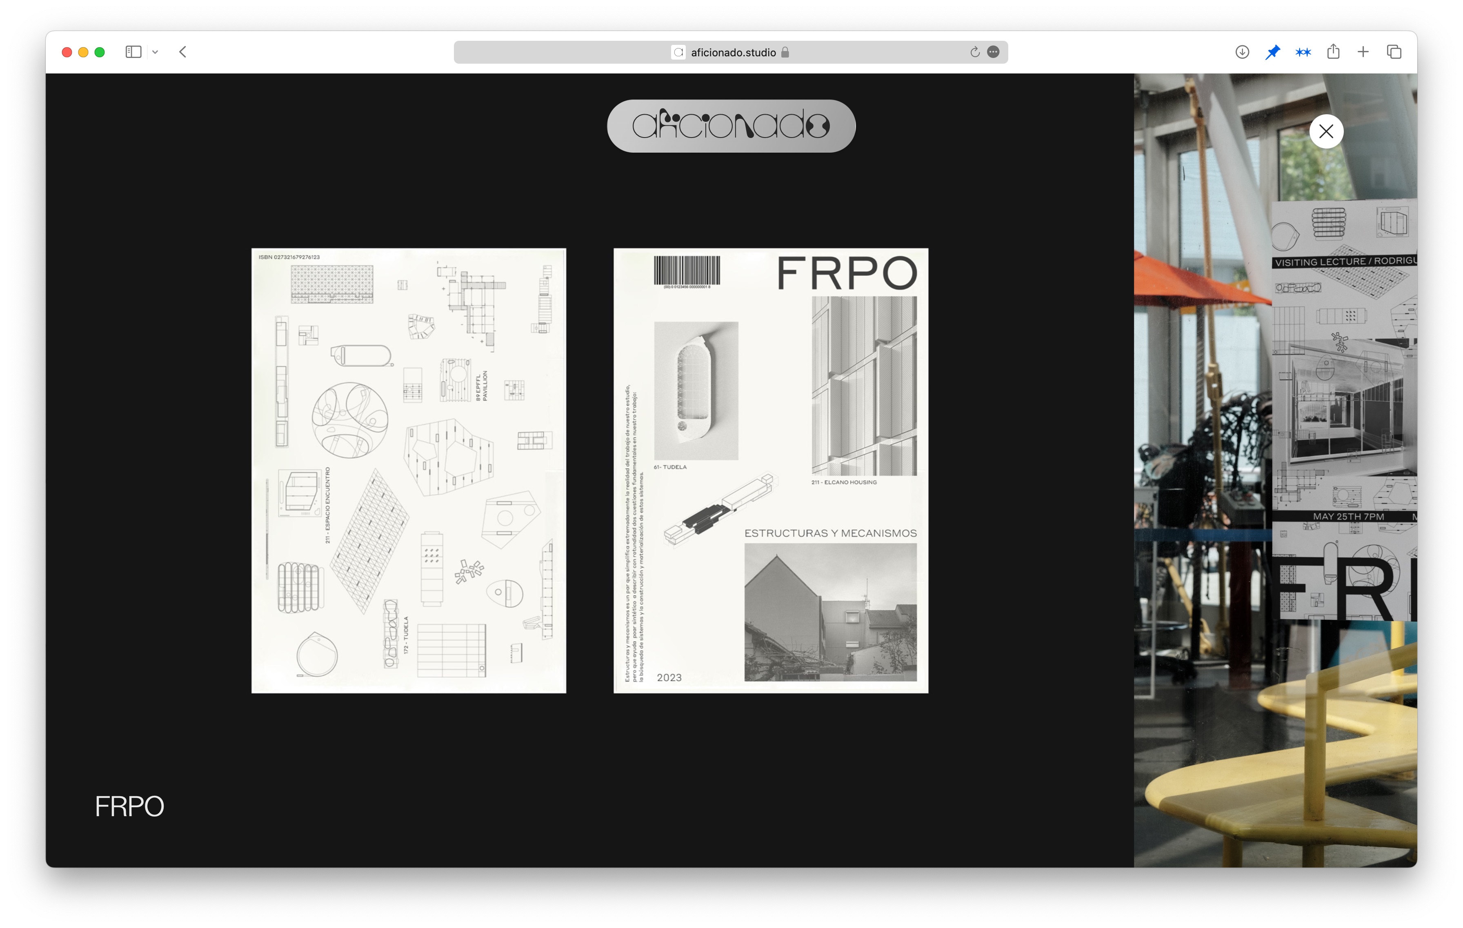The width and height of the screenshot is (1463, 928).
Task: Toggle the Safari sidebar button
Action: pyautogui.click(x=133, y=52)
